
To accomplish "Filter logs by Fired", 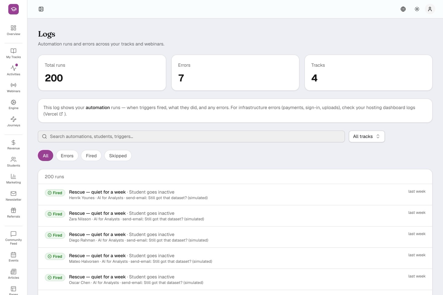I will pos(91,156).
